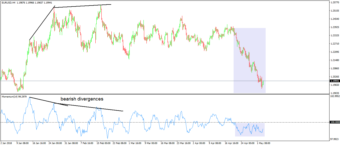Click the 1.25155 price axis label
The width and height of the screenshot is (340, 146).
pyautogui.click(x=335, y=11)
